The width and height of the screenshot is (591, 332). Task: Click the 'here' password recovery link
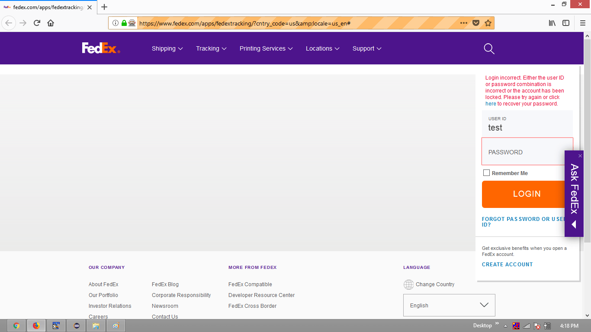click(491, 104)
